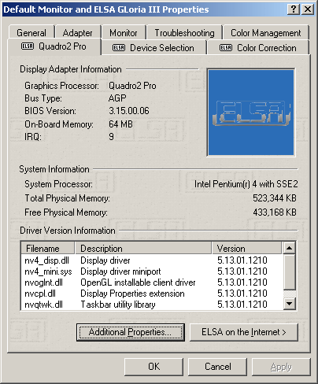
Task: Sort driver list by Version column header
Action: point(246,248)
